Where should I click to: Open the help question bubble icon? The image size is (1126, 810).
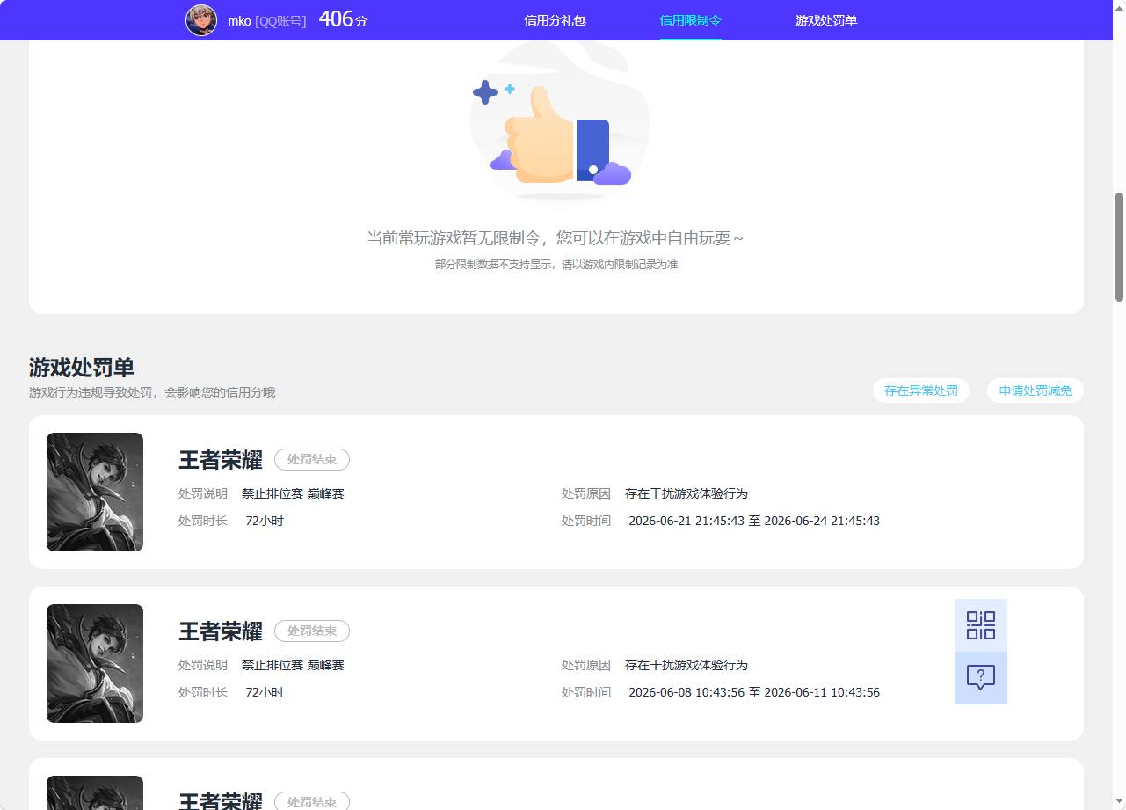click(x=981, y=678)
